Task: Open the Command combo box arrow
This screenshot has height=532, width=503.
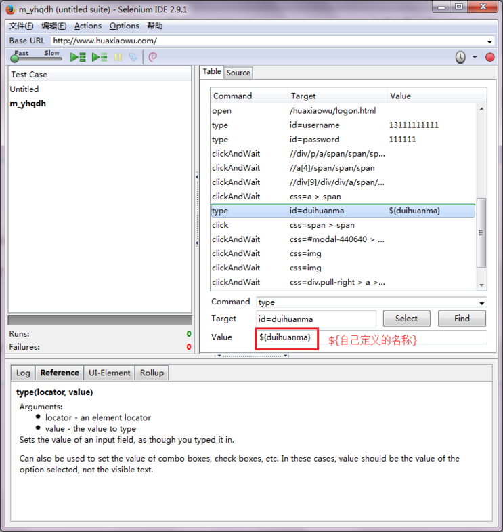Action: [481, 303]
